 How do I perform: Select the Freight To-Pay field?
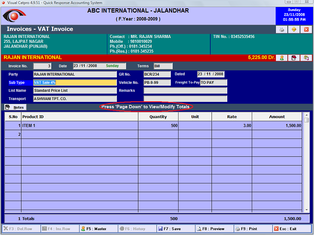click(x=213, y=83)
